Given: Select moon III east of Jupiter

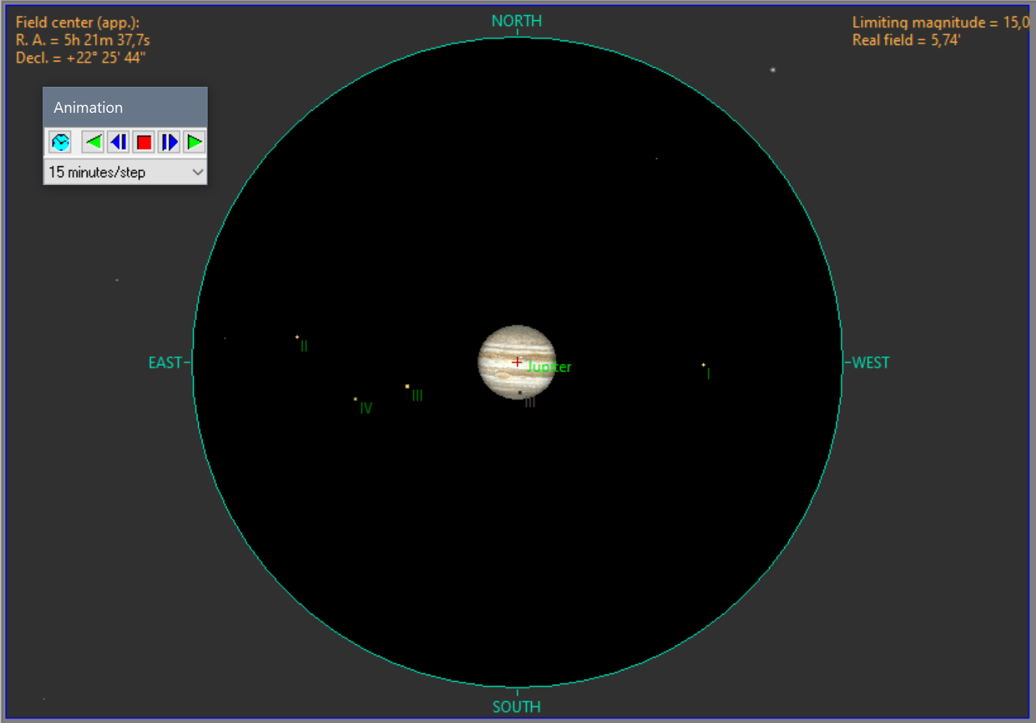Looking at the screenshot, I should [407, 387].
